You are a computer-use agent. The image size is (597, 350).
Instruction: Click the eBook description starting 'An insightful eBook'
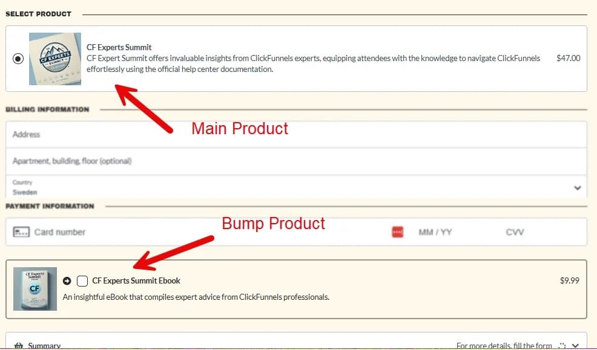click(x=196, y=297)
